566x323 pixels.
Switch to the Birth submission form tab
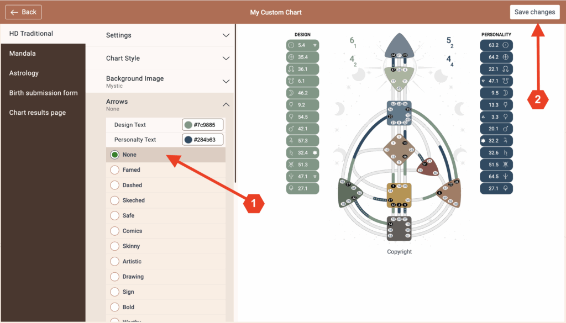[x=43, y=93]
